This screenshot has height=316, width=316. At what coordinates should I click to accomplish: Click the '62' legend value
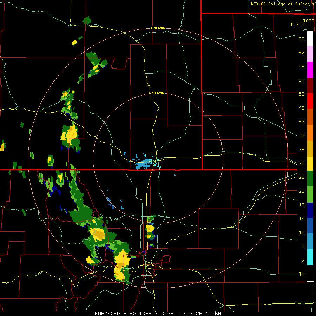click(x=302, y=52)
